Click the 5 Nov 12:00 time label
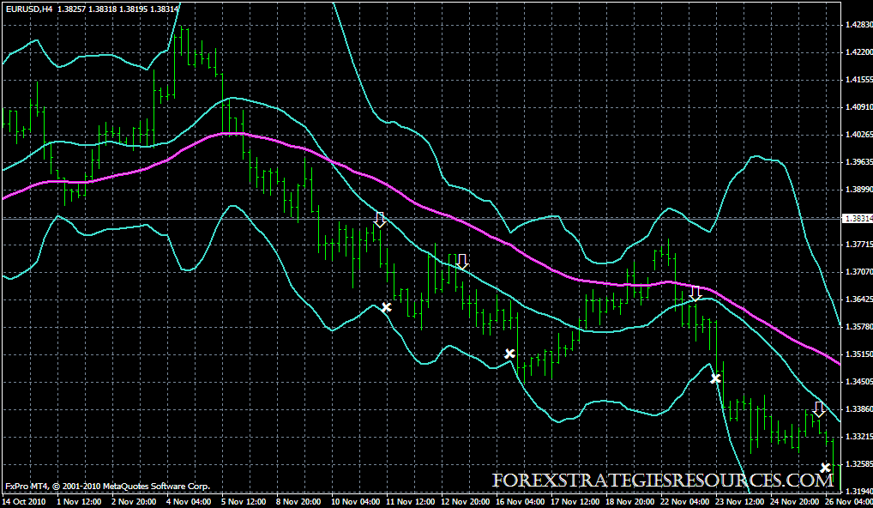The height and width of the screenshot is (508, 873). (244, 502)
